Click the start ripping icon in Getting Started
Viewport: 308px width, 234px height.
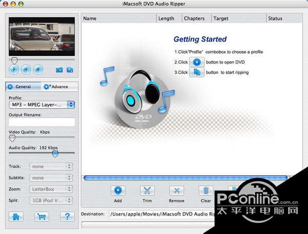(x=197, y=72)
